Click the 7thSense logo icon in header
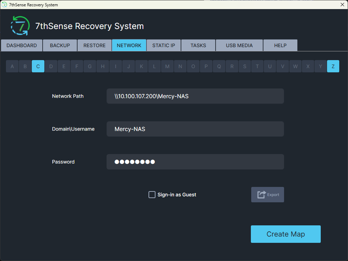The width and height of the screenshot is (348, 261). (x=20, y=26)
